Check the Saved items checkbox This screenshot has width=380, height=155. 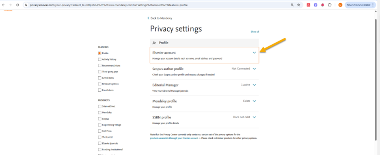[x=99, y=78]
